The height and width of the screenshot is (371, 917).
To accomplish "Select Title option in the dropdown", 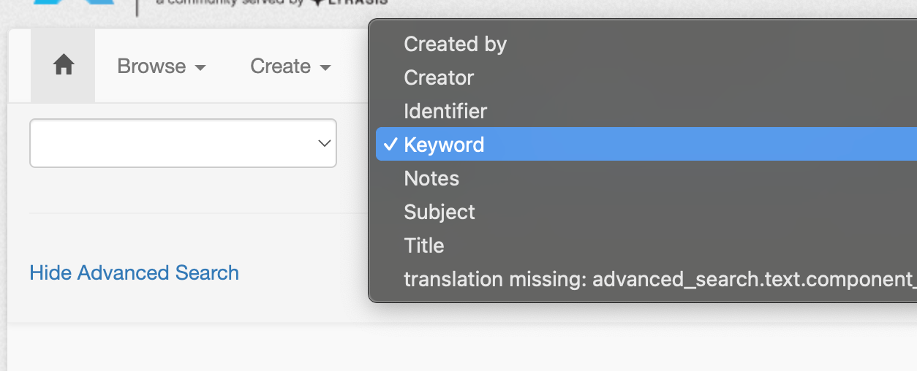I will (x=646, y=245).
